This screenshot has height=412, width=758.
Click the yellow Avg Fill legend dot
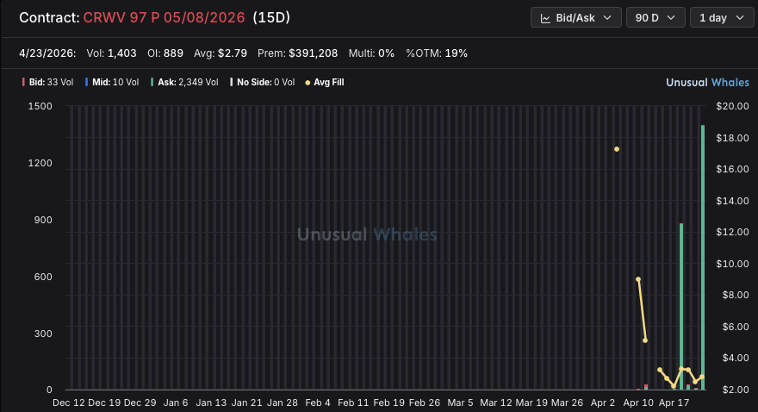(308, 83)
